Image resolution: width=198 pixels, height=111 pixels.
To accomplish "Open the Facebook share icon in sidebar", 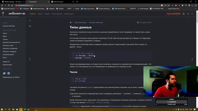I will pyautogui.click(x=9, y=73).
